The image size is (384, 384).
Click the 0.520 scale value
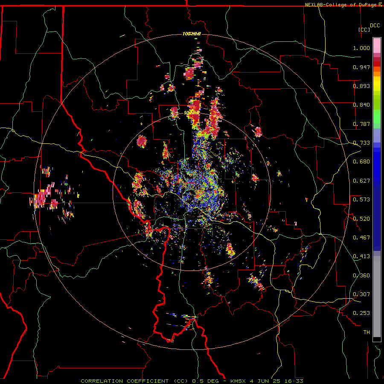(x=361, y=219)
